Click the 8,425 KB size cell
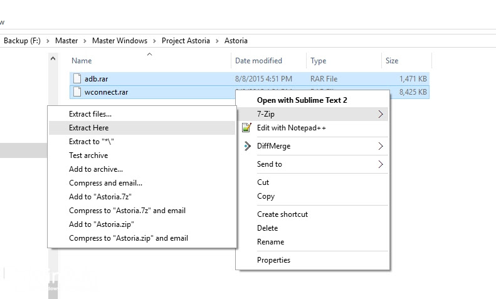The height and width of the screenshot is (299, 496). (x=413, y=92)
